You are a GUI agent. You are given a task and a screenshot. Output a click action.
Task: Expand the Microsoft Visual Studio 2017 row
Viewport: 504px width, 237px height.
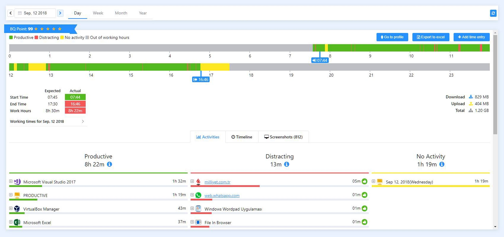11,181
